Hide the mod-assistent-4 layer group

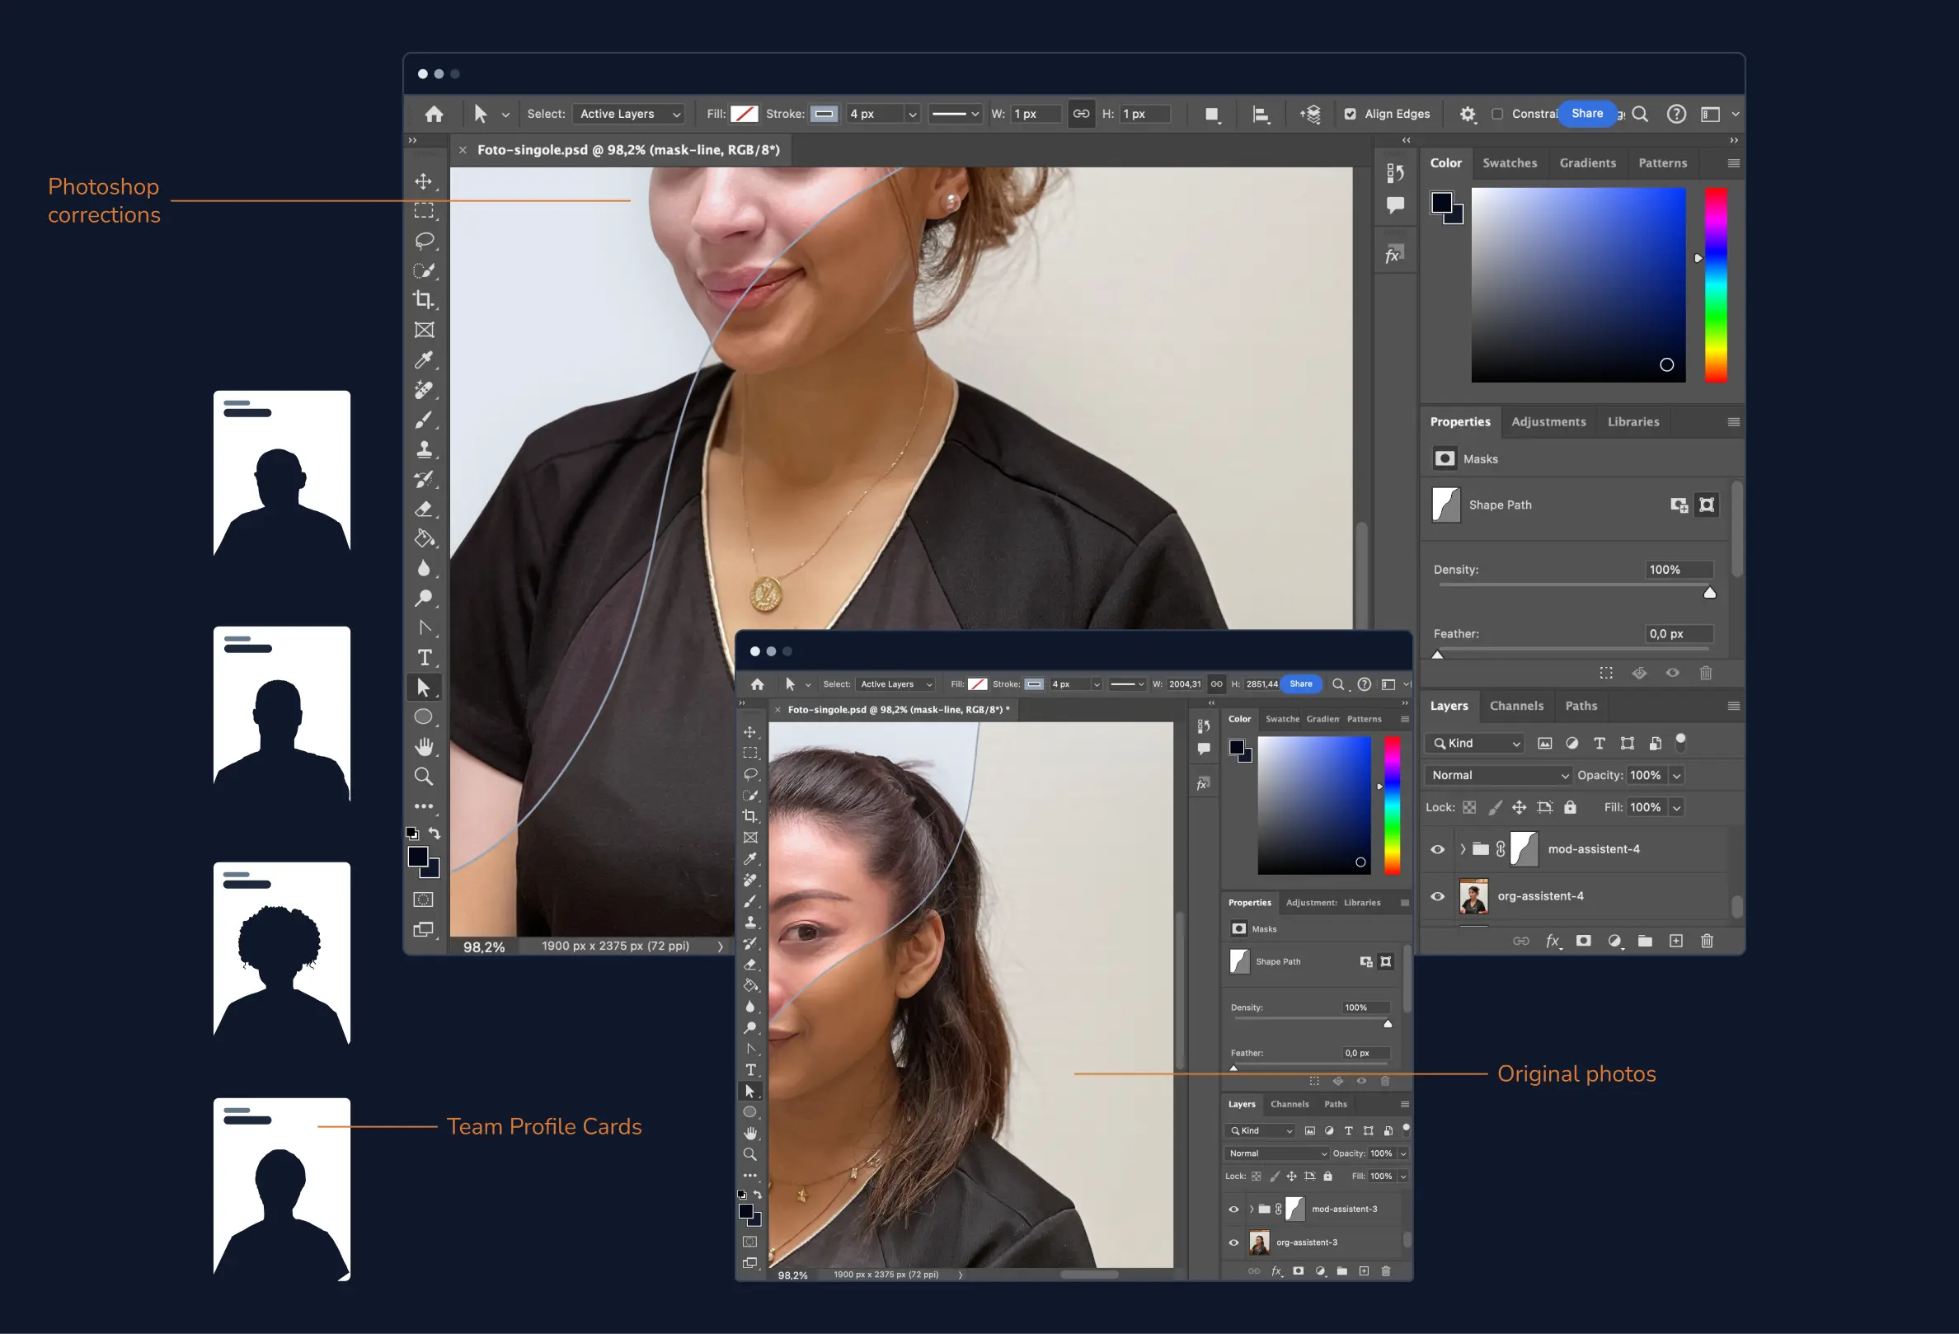[x=1438, y=849]
